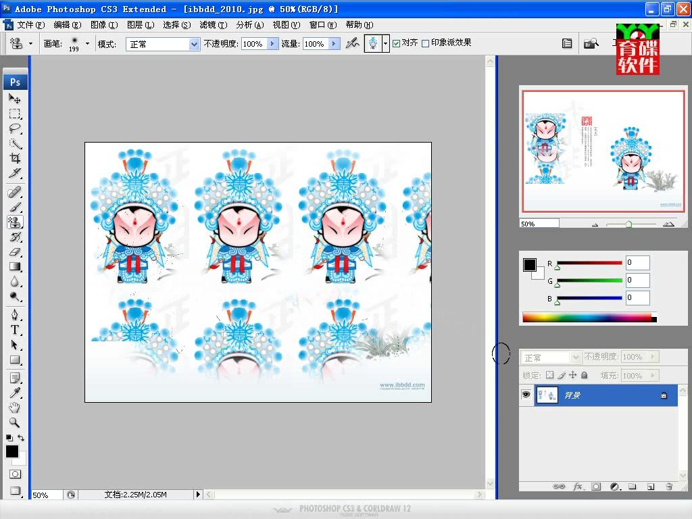Delete layer trash button
The height and width of the screenshot is (519, 692).
[x=668, y=487]
